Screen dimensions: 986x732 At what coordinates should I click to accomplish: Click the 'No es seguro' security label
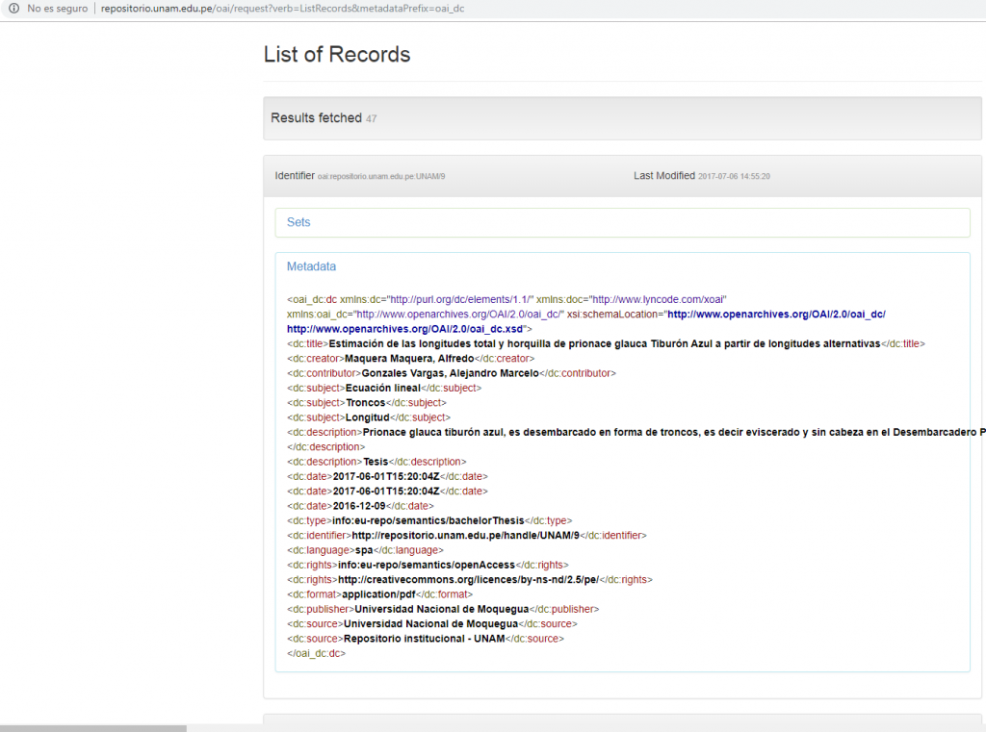pyautogui.click(x=57, y=9)
